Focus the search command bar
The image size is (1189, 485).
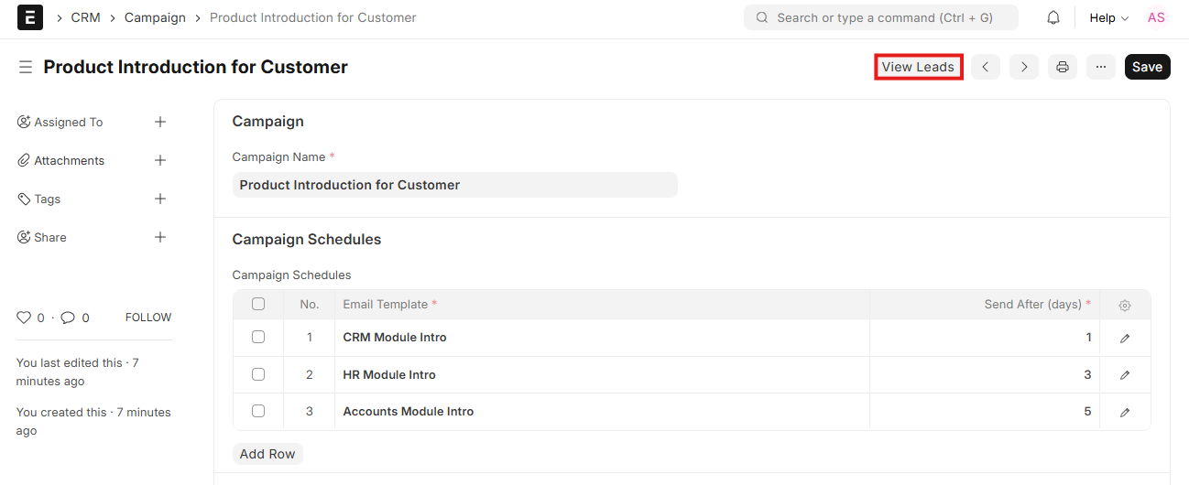coord(880,17)
